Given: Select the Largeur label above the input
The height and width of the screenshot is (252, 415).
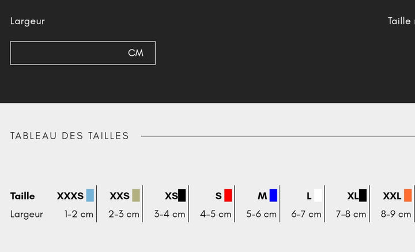Looking at the screenshot, I should [27, 21].
